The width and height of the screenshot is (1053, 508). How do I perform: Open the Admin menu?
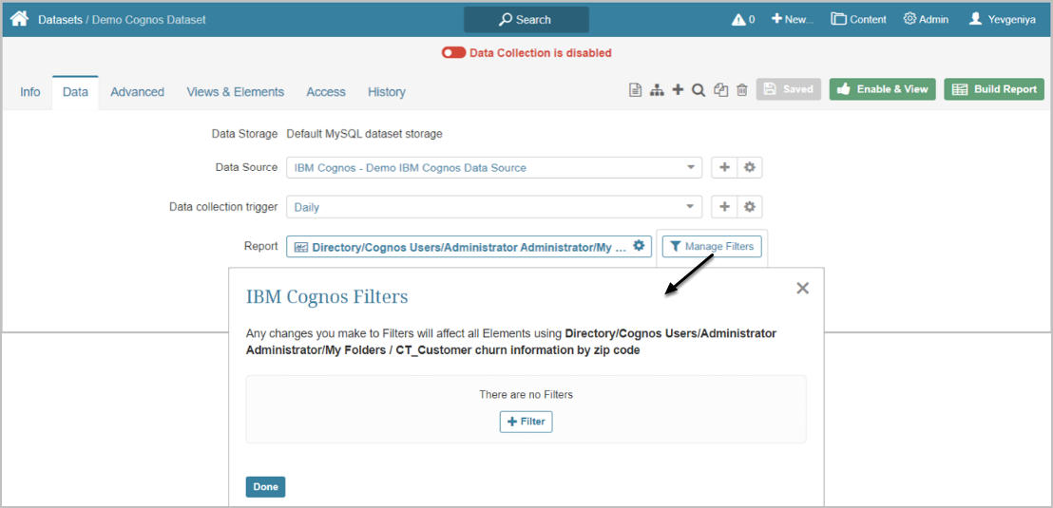926,19
